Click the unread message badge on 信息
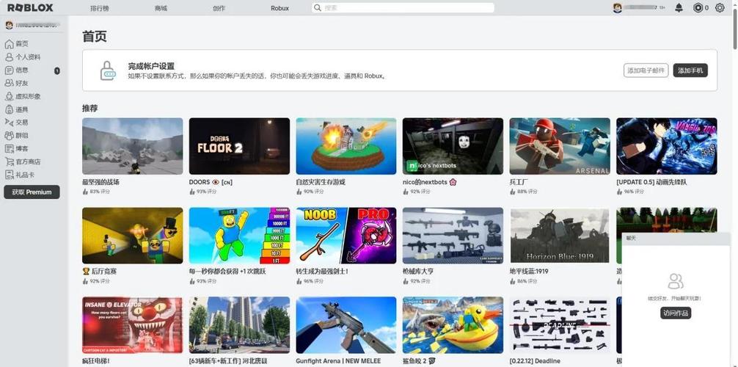This screenshot has height=367, width=738. tap(57, 70)
